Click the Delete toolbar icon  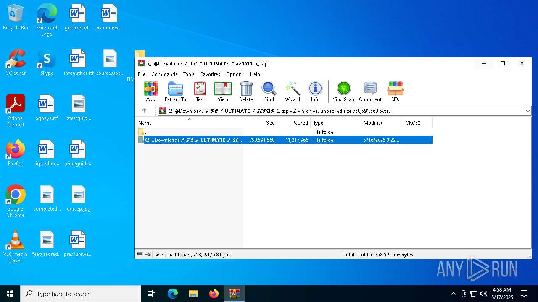[x=246, y=91]
